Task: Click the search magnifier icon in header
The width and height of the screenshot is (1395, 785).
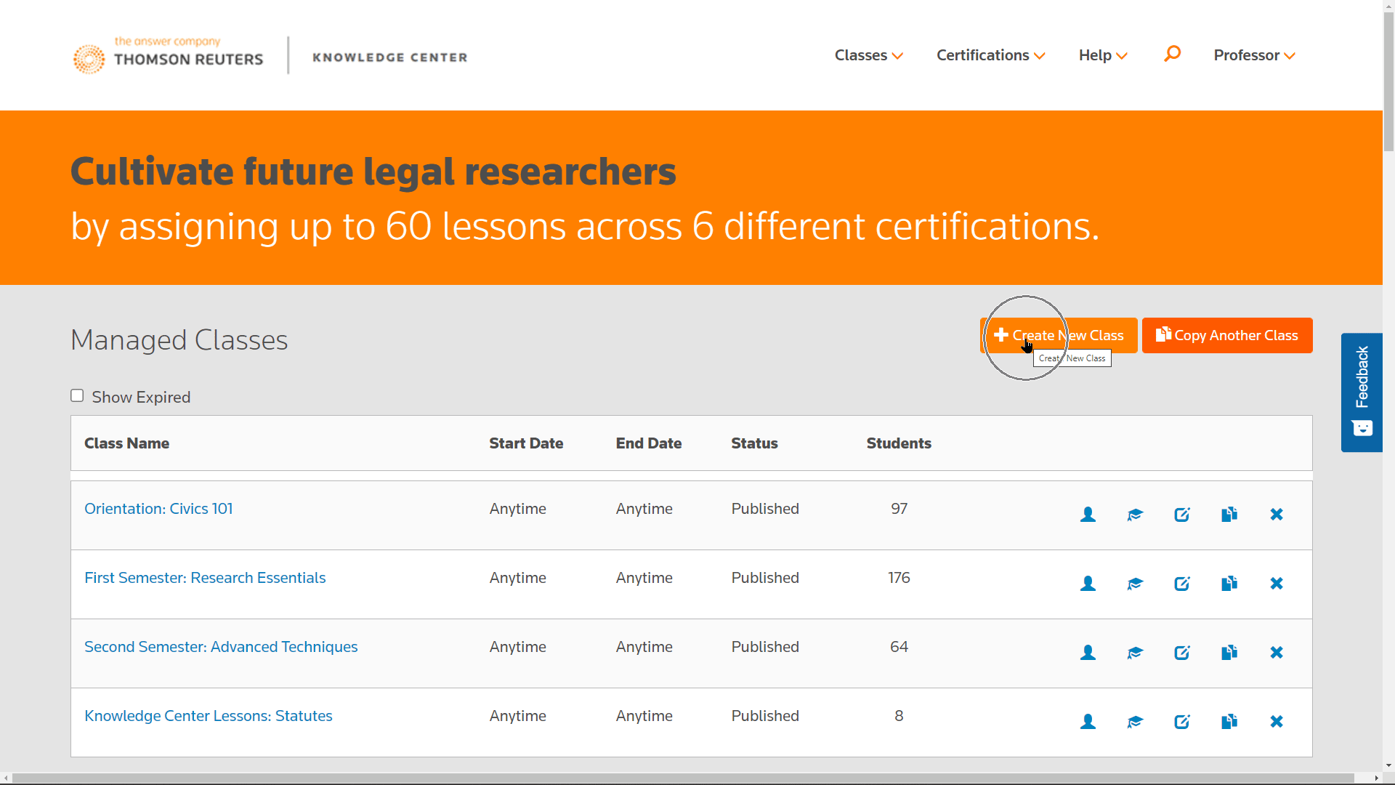Action: [1172, 54]
